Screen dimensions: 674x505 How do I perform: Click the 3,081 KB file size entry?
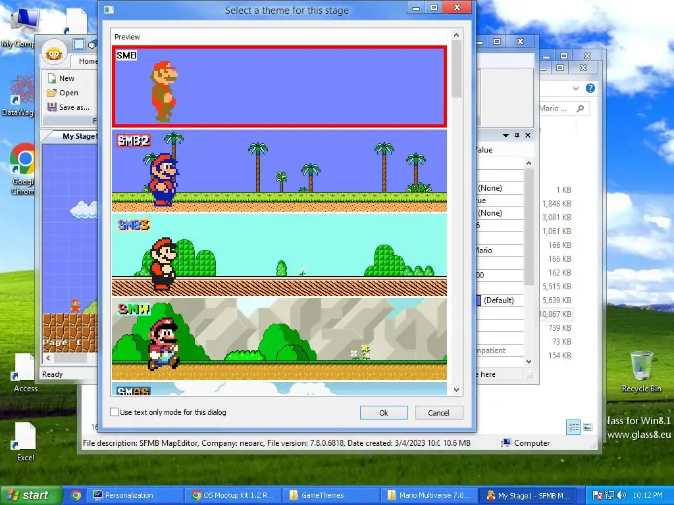(557, 217)
